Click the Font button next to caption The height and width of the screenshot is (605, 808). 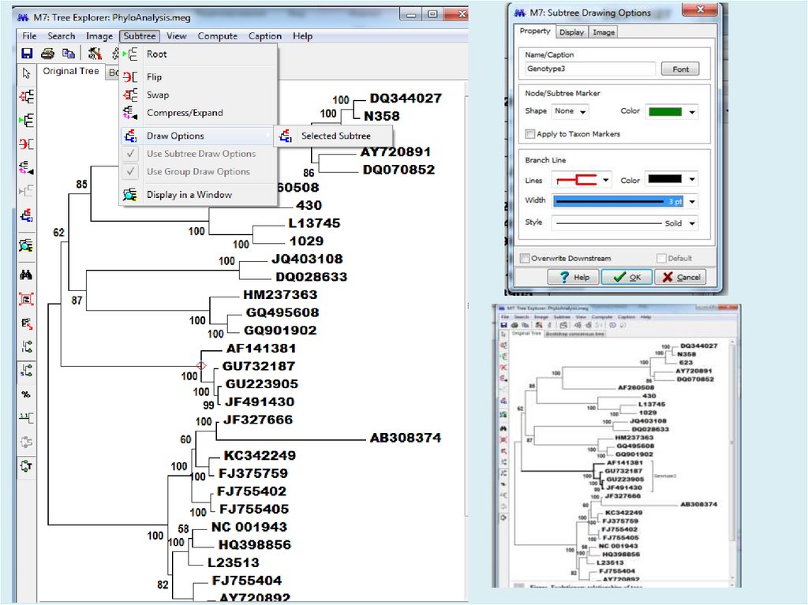click(680, 69)
